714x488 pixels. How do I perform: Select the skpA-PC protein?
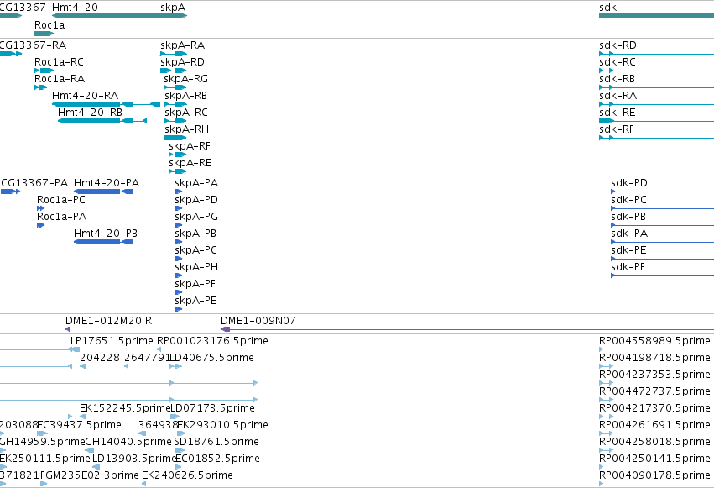(195, 250)
